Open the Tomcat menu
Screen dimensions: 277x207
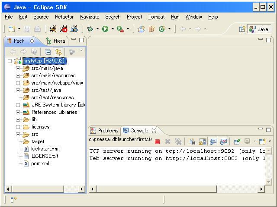[156, 17]
